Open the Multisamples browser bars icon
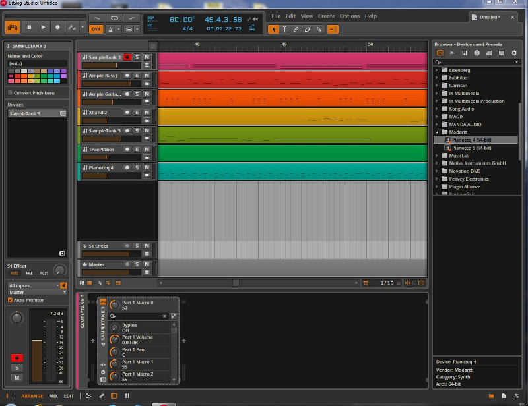Image resolution: width=528 pixels, height=406 pixels. click(x=465, y=53)
